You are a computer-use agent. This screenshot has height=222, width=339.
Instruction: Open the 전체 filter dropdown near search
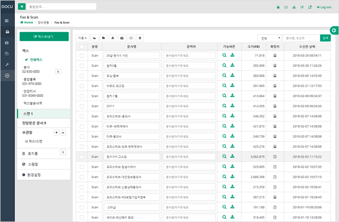pyautogui.click(x=270, y=38)
